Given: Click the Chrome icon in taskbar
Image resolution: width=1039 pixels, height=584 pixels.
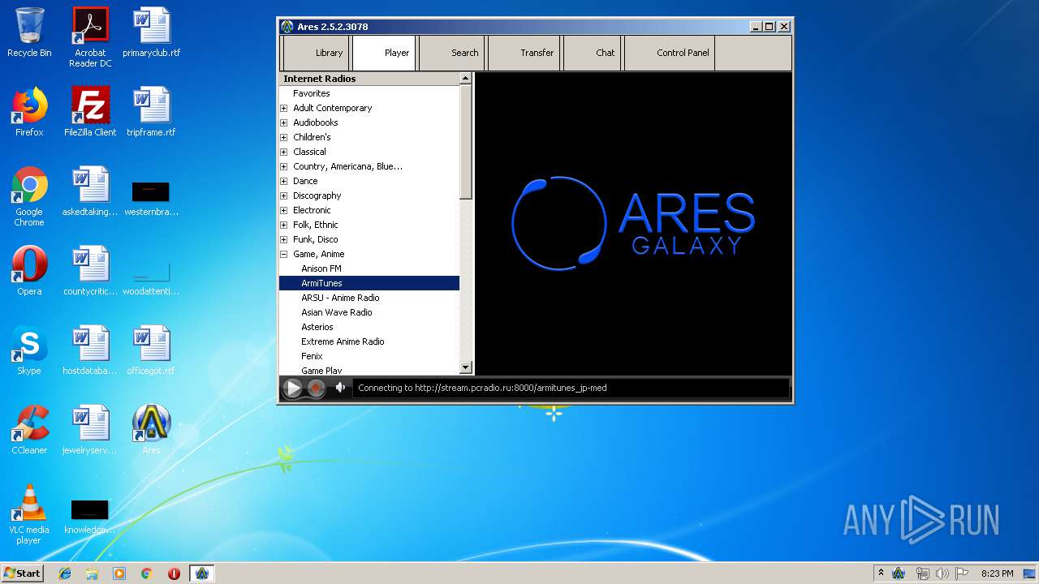Looking at the screenshot, I should click(146, 573).
